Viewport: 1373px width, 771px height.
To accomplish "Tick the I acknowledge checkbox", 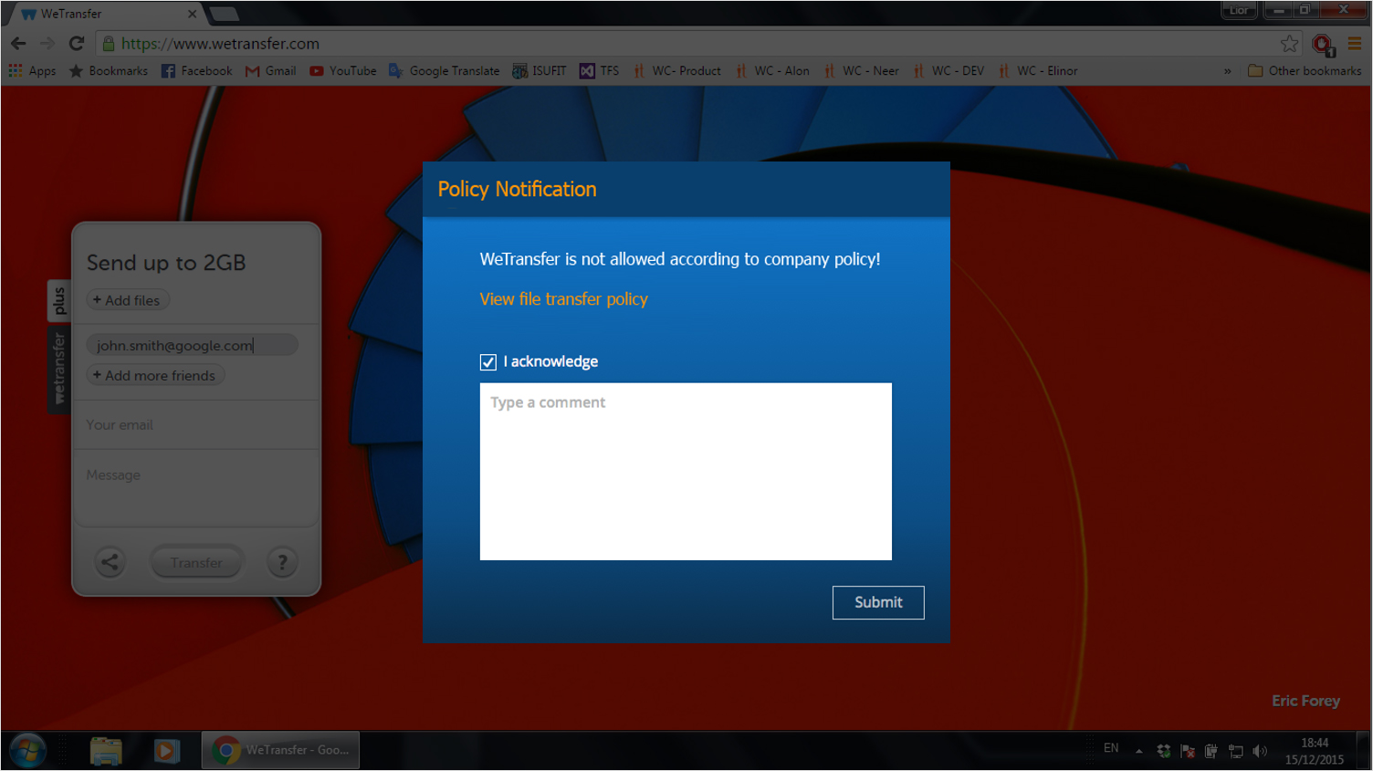I will (488, 362).
